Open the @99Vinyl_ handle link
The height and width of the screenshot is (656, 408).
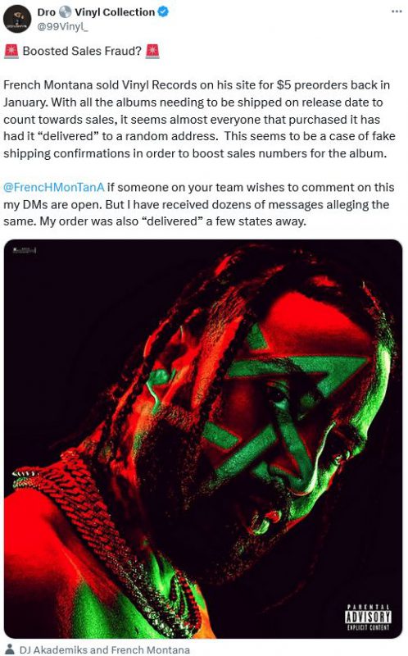pyautogui.click(x=62, y=26)
